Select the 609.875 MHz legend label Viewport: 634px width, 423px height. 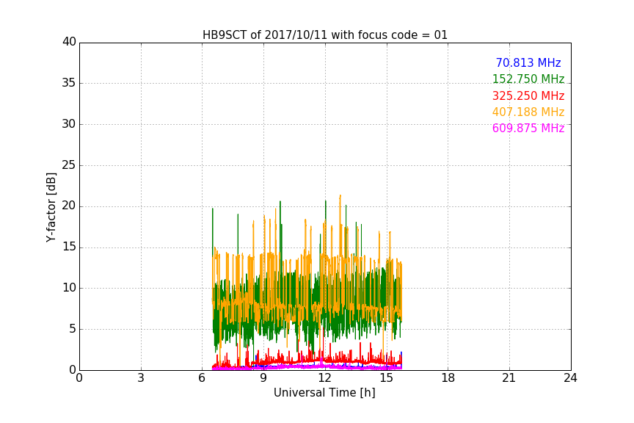[x=528, y=128]
